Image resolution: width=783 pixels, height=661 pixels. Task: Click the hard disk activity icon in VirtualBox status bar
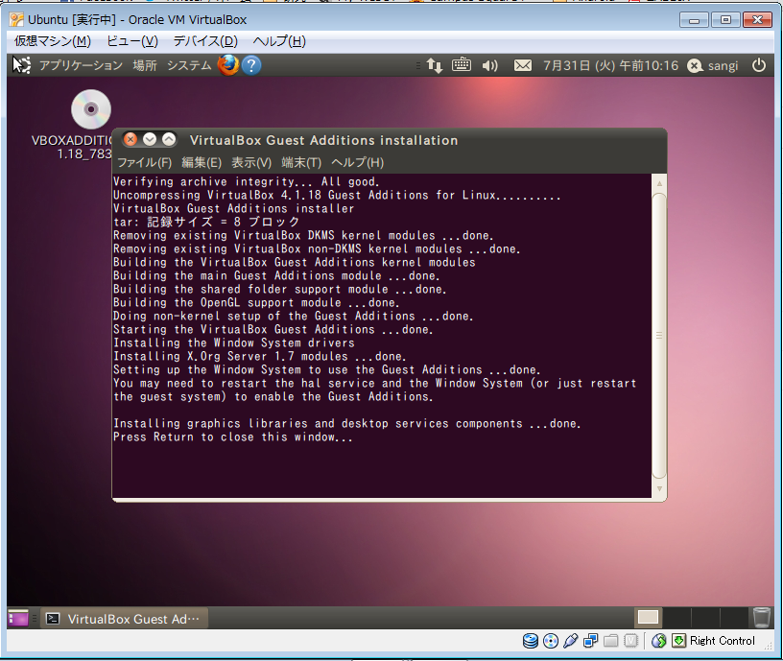point(530,641)
